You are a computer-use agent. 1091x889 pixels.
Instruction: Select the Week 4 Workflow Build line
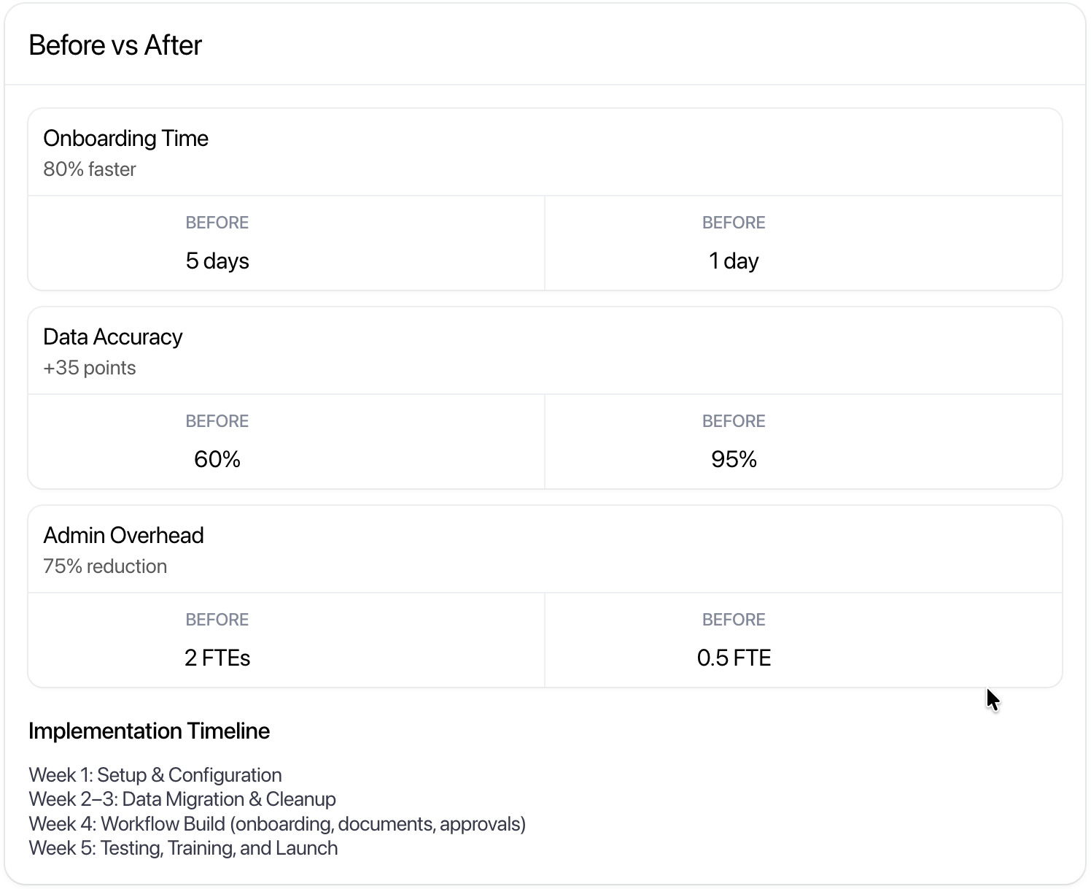tap(277, 824)
